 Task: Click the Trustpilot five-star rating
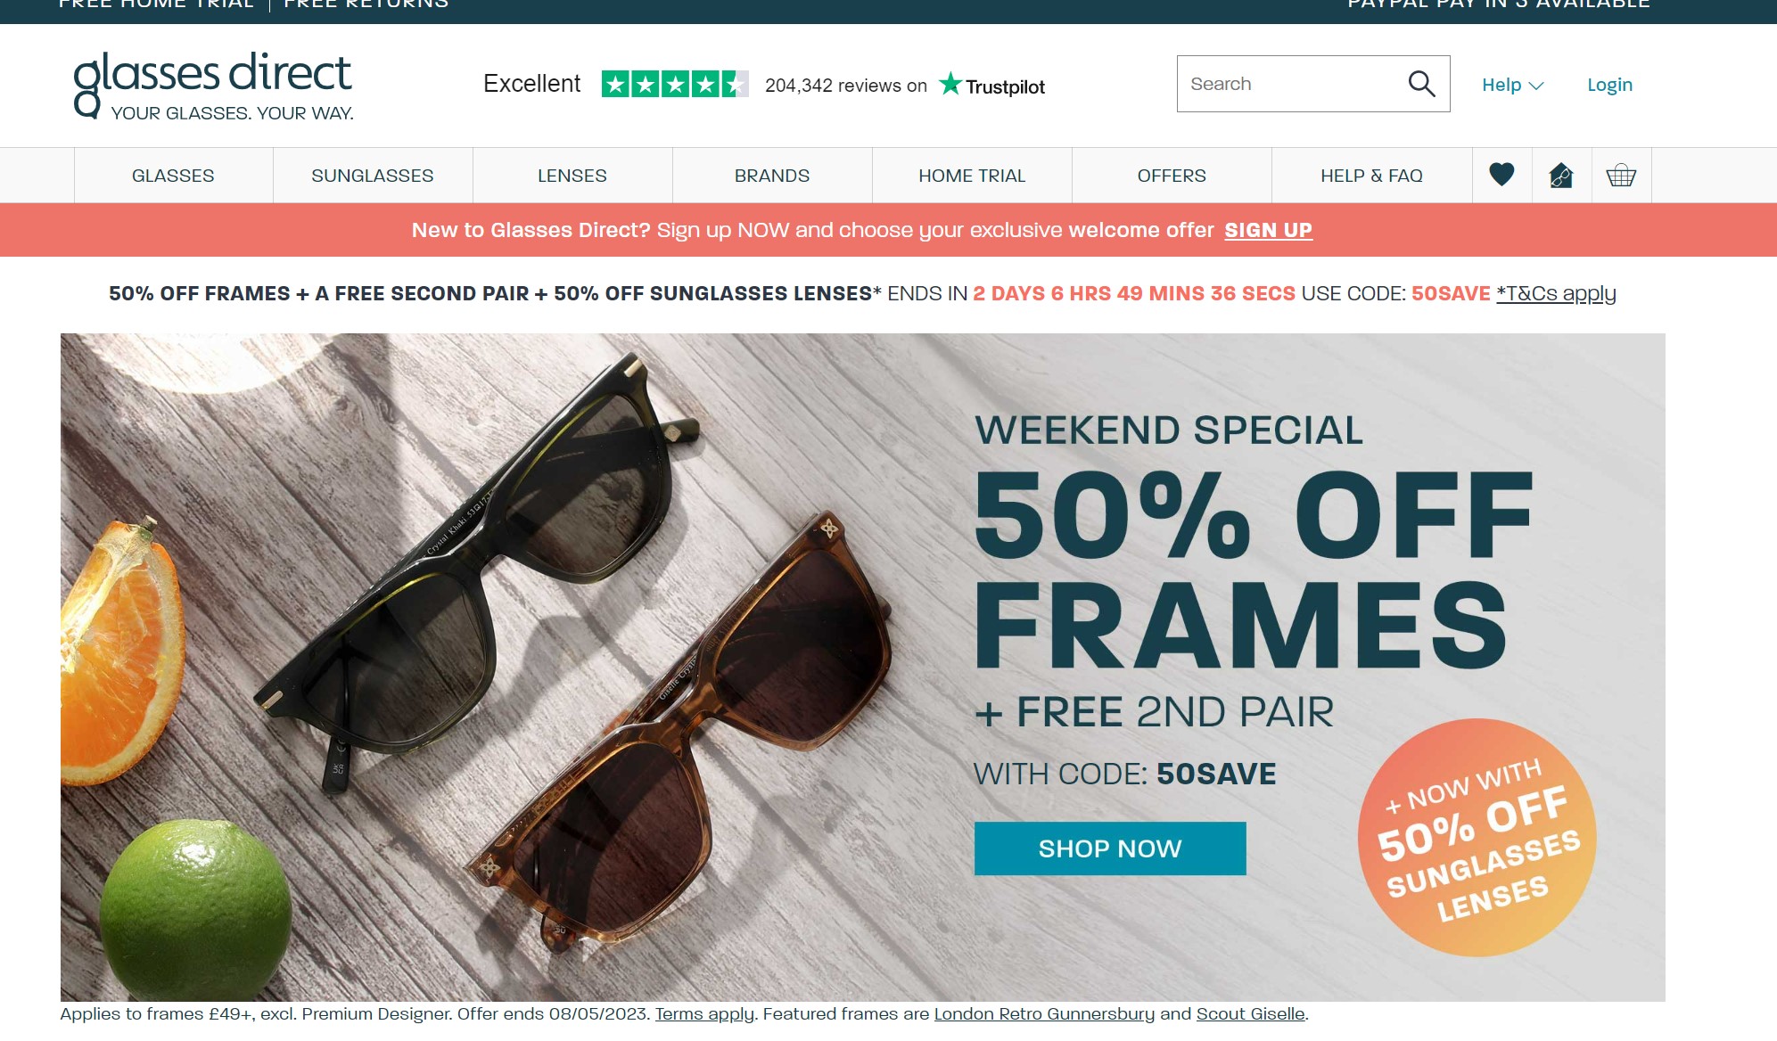click(x=675, y=85)
